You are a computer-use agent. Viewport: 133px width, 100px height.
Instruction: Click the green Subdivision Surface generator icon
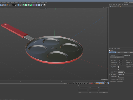pos(24,5)
